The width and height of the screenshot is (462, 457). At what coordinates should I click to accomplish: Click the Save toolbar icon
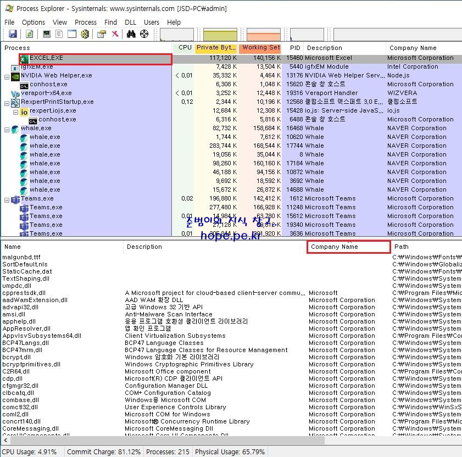(13, 34)
